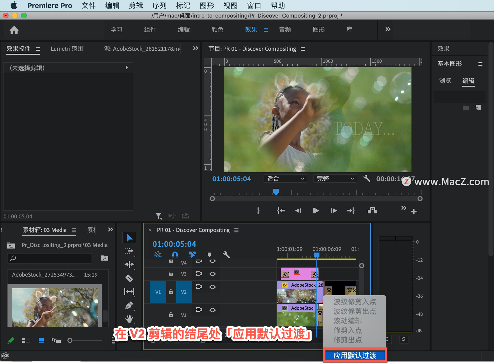
Task: Switch Media bin to Icon view
Action: point(41,340)
